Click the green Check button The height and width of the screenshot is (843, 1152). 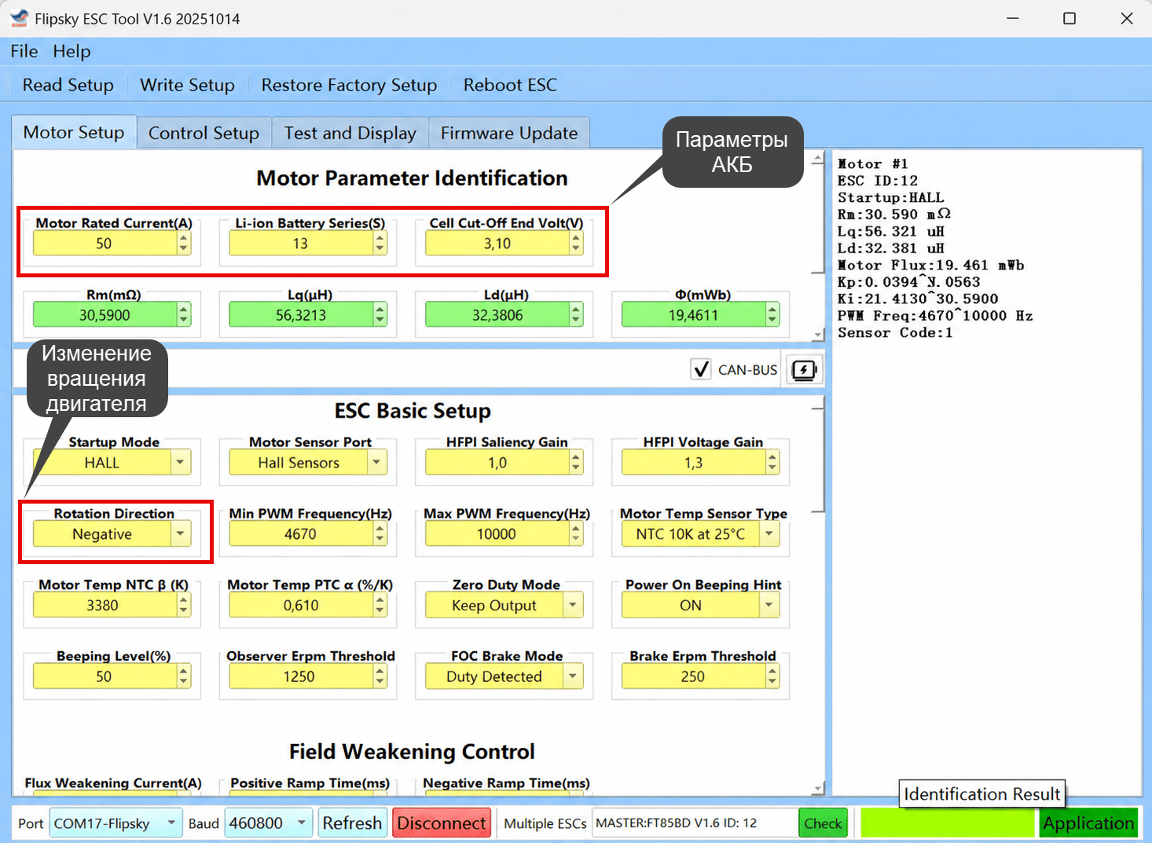823,823
